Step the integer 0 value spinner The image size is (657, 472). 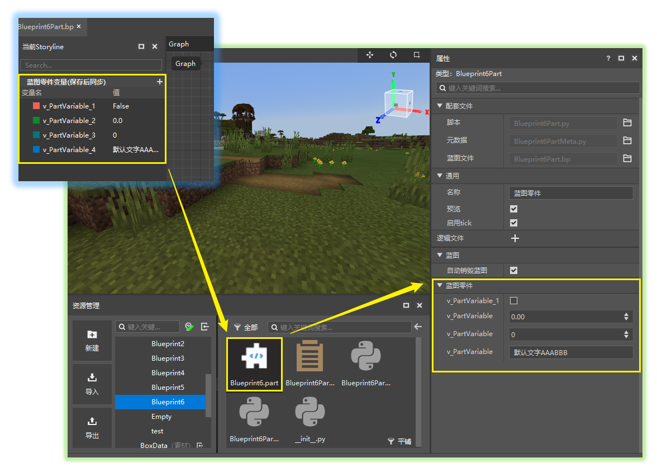(x=626, y=334)
